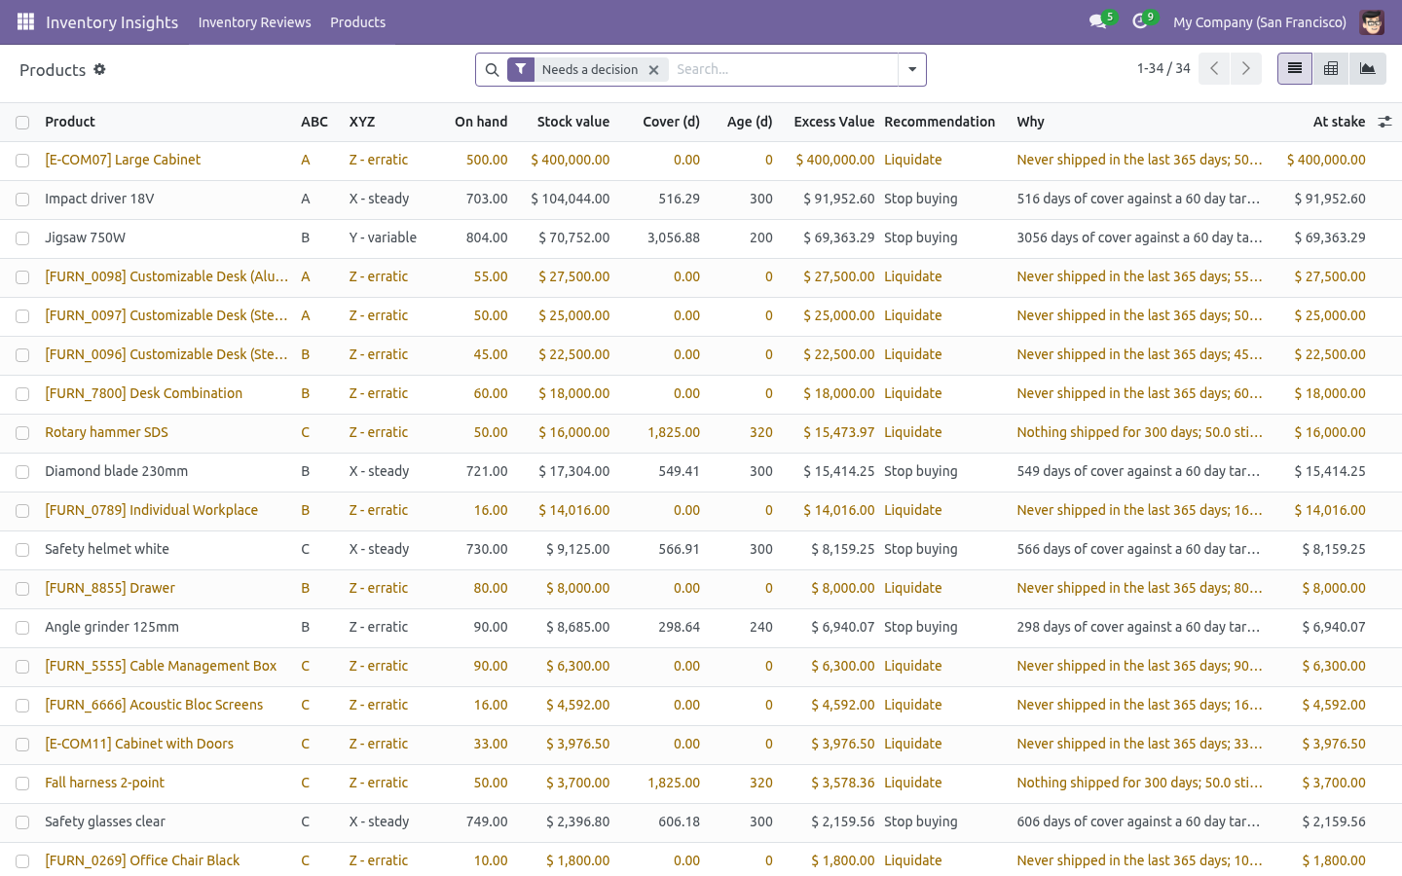Open the Inventory Reviews menu
The width and height of the screenshot is (1402, 876).
pos(255,21)
